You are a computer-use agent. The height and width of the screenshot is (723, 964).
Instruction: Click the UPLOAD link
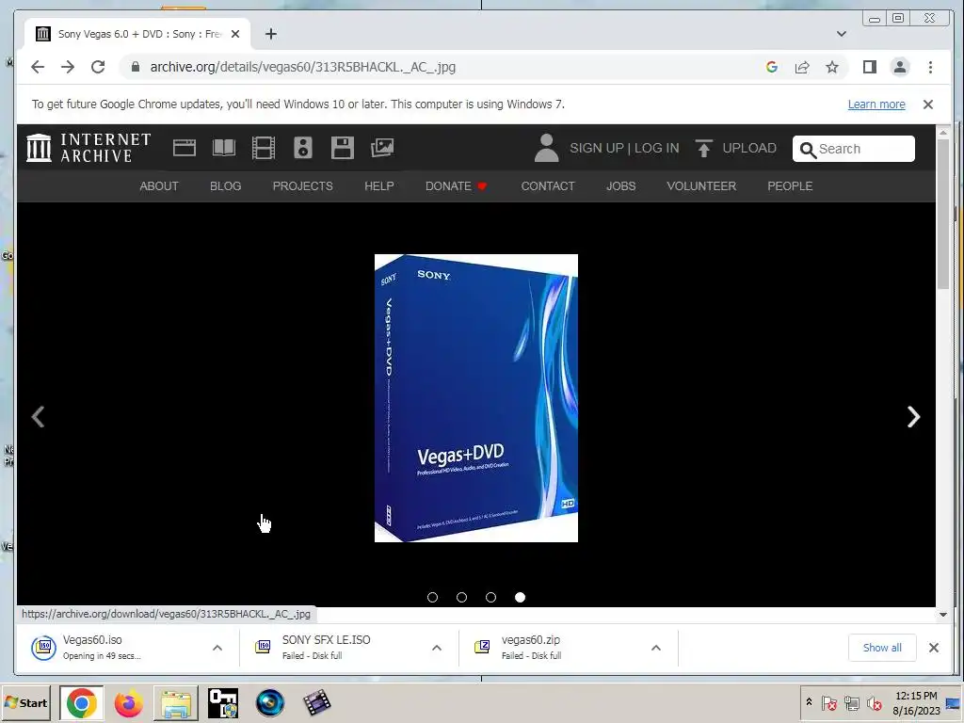click(x=749, y=148)
